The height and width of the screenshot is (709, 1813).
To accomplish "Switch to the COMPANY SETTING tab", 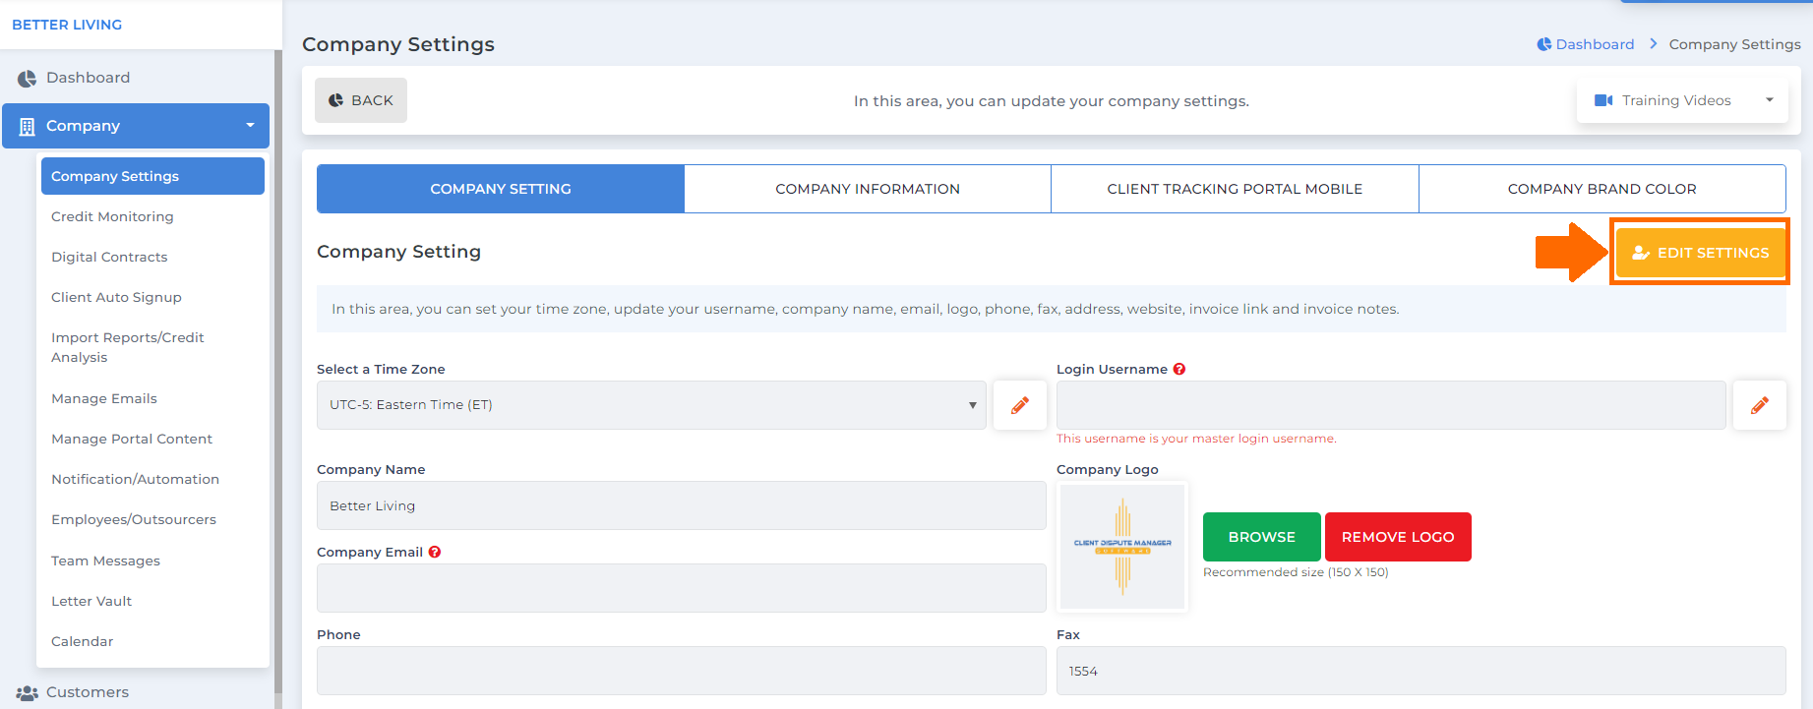I will click(501, 189).
